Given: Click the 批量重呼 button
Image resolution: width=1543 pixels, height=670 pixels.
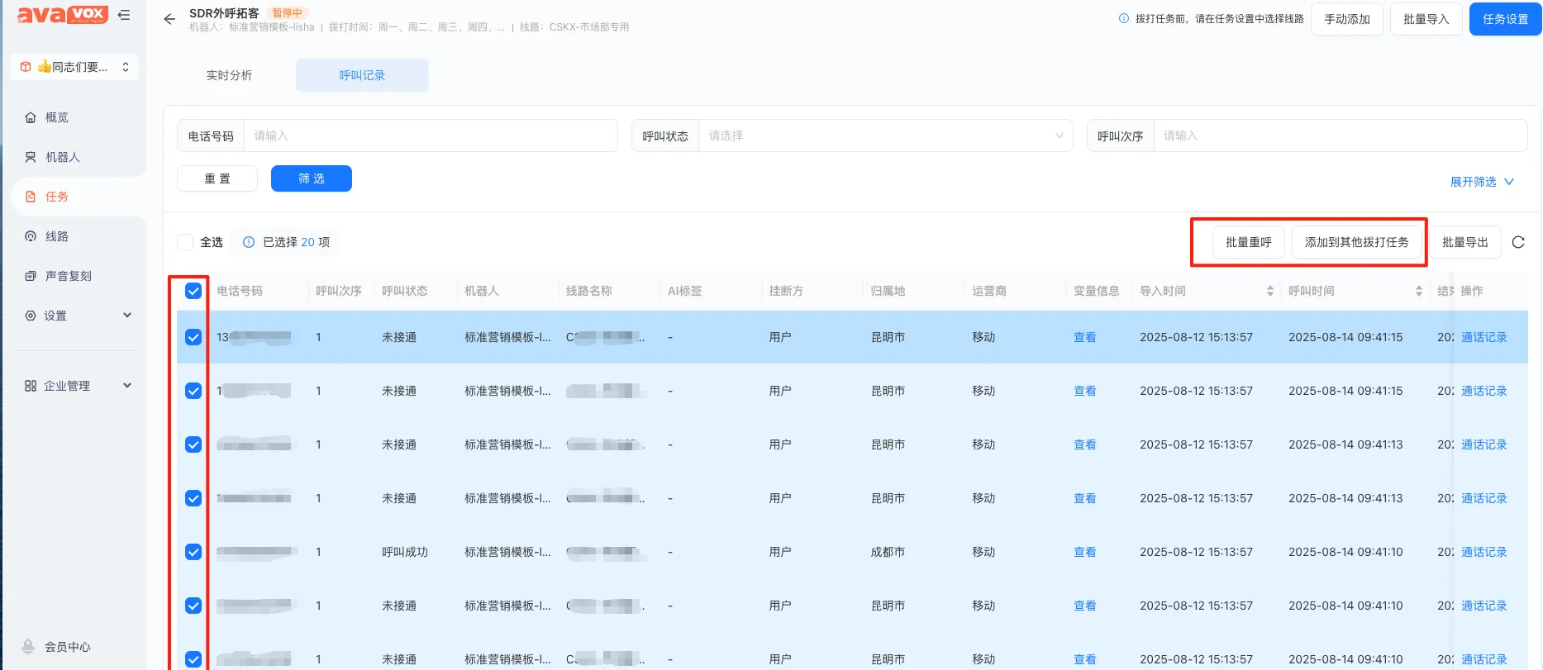Looking at the screenshot, I should pos(1248,242).
